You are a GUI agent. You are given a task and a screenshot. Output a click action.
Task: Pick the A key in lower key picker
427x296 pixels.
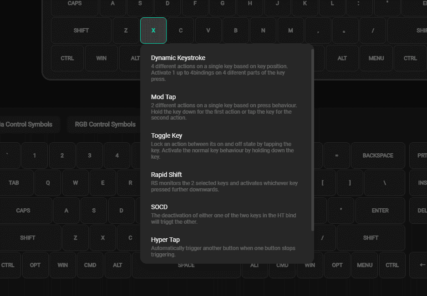[x=66, y=211]
